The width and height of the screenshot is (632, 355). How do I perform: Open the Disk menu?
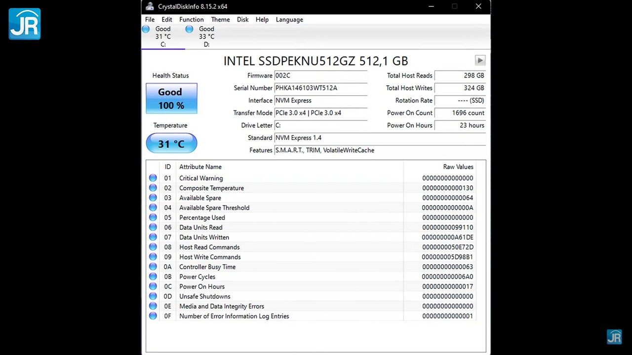242,20
